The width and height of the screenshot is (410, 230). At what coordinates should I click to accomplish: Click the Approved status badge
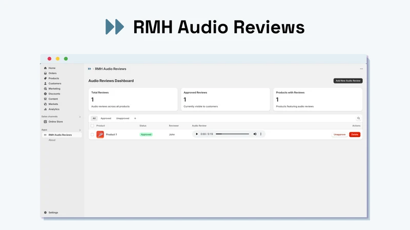(146, 134)
